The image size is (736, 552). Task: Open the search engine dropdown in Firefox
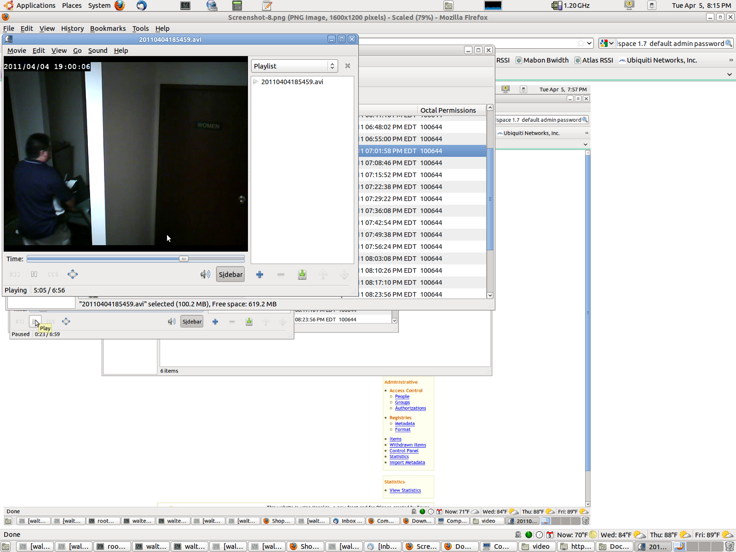click(607, 43)
